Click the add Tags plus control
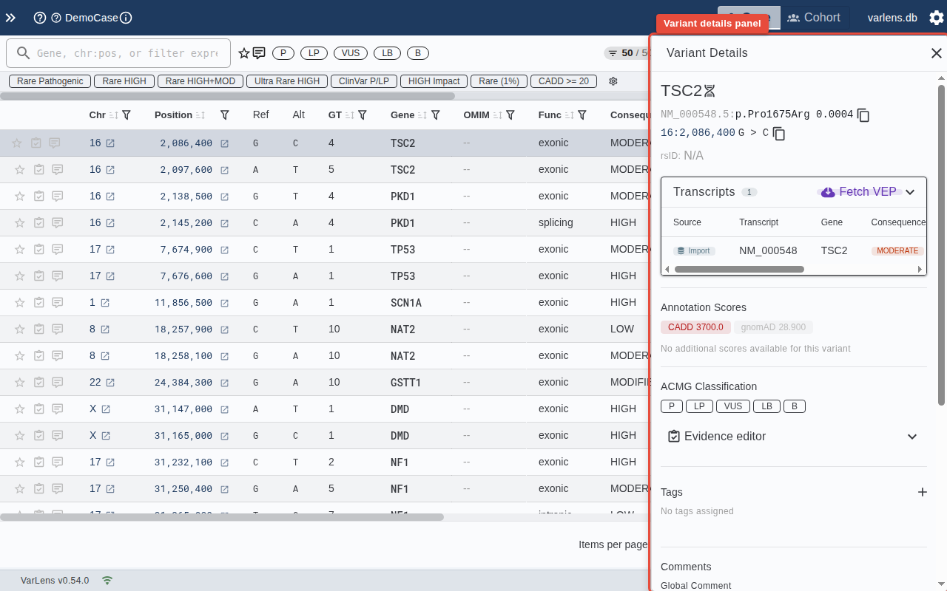Image resolution: width=947 pixels, height=591 pixels. pyautogui.click(x=922, y=491)
